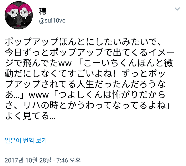Click the line containing 人生だったんだろうな
186x166 pixels.
click(x=85, y=84)
